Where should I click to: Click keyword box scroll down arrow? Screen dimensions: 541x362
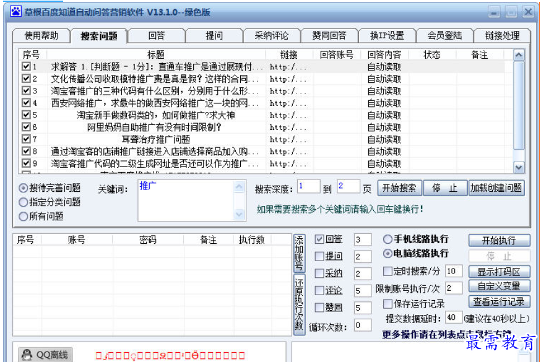tap(239, 215)
